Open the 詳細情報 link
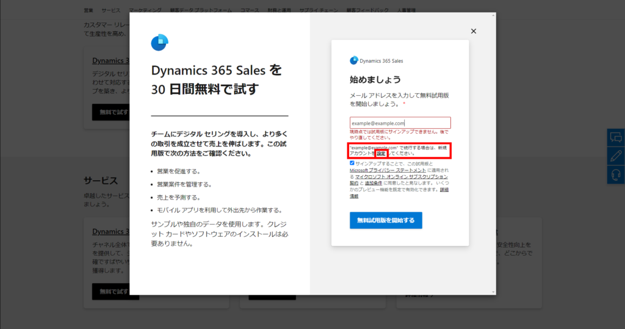Image resolution: width=625 pixels, height=329 pixels. (444, 189)
